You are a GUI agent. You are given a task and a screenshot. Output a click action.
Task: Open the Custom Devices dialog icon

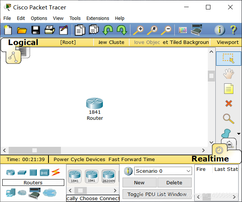[x=196, y=30]
